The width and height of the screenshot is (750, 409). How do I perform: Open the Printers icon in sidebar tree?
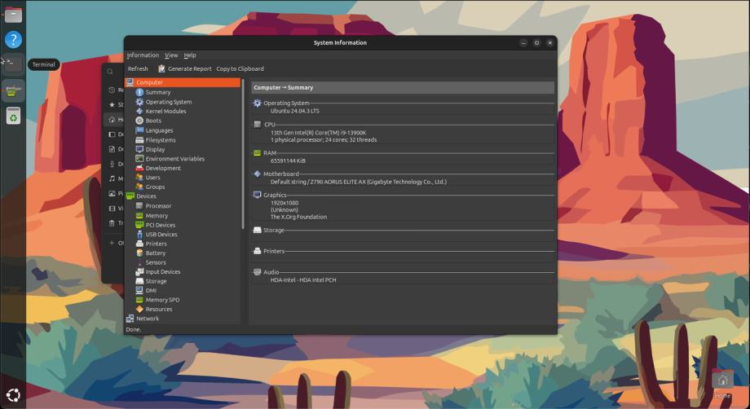point(139,244)
